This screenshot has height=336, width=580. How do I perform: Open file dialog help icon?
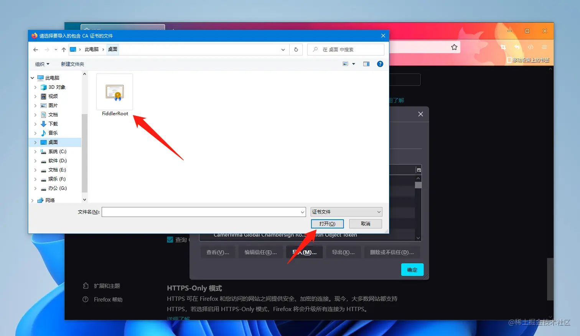click(380, 64)
